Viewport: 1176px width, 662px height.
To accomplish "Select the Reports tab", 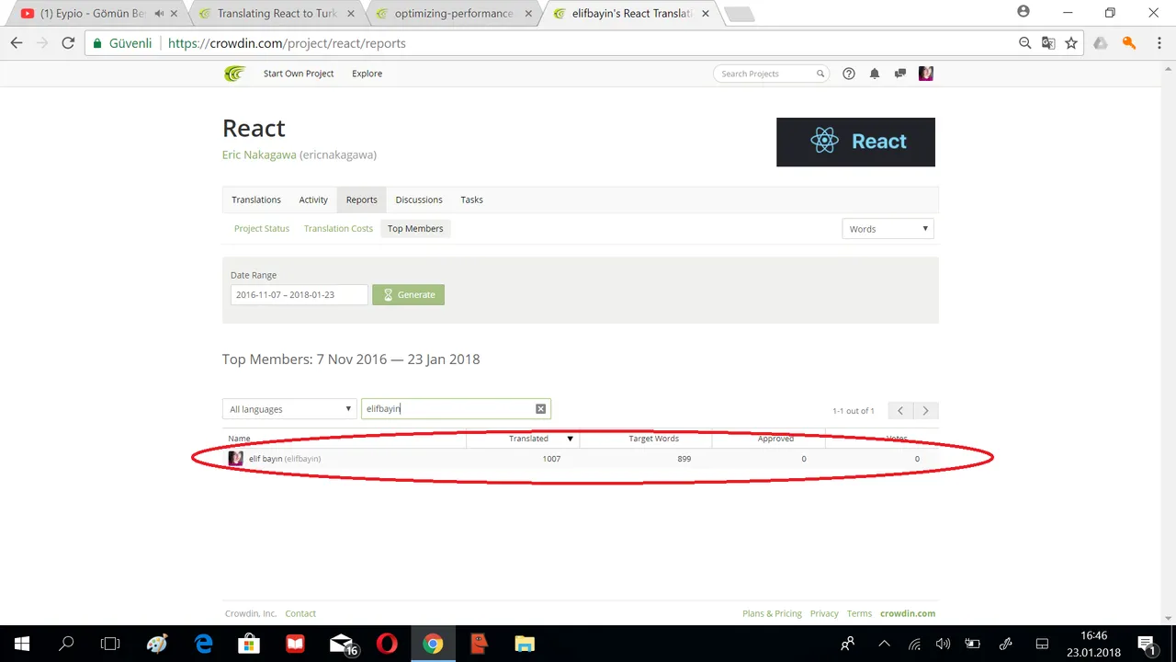I will coord(362,200).
